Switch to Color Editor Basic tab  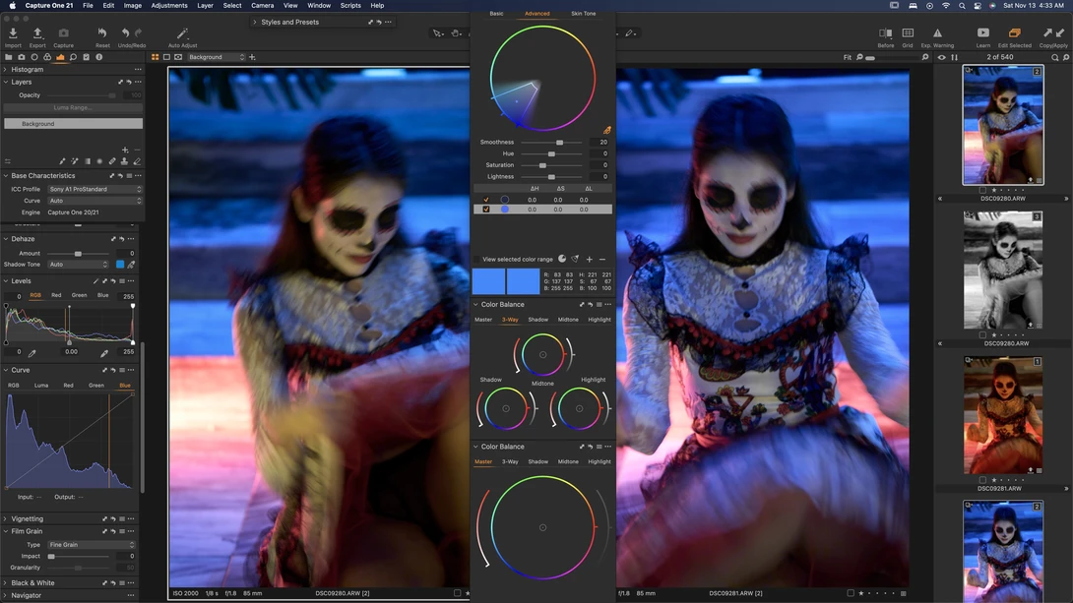coord(496,14)
